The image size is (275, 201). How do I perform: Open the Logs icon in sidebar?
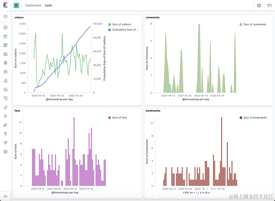pos(6,90)
